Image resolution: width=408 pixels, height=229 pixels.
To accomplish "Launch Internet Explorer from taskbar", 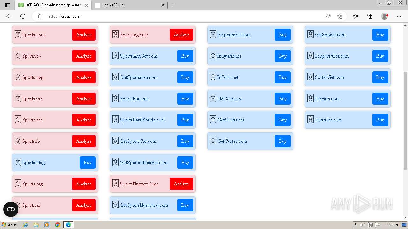I will 25,225.
